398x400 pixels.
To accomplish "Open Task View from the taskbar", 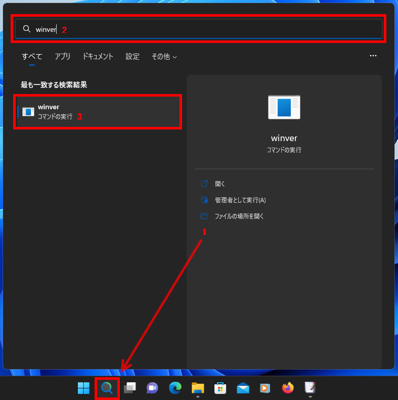I will (129, 388).
